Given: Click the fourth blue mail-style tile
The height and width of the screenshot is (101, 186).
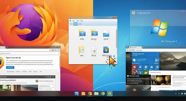Looking at the screenshot, I should click(x=151, y=67).
